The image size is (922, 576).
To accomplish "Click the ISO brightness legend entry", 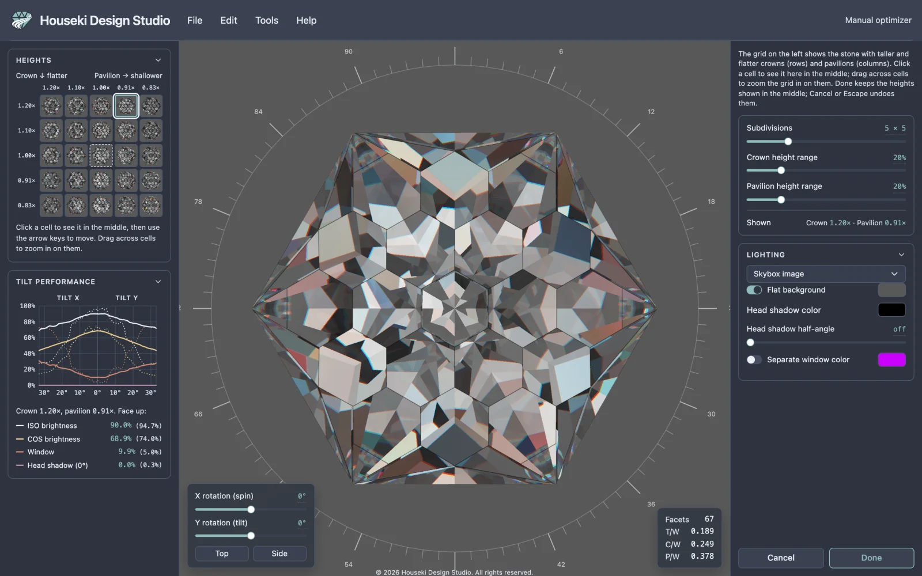I will (x=89, y=426).
